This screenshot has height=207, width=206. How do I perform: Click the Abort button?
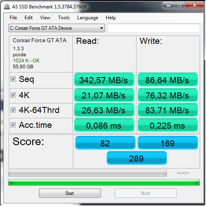(146, 193)
